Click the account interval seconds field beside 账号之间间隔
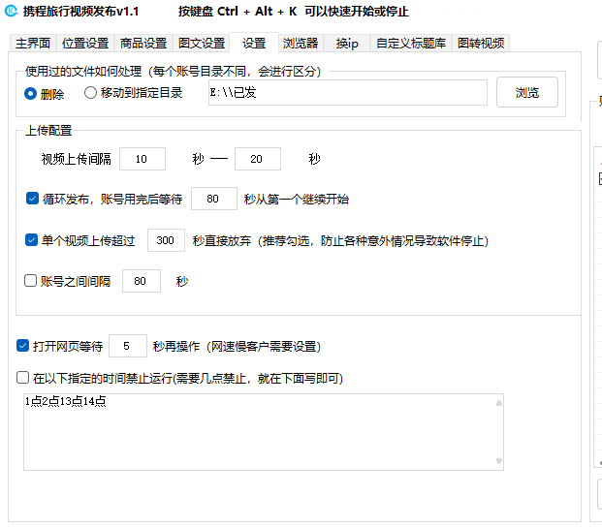Image resolution: width=602 pixels, height=527 pixels. 142,281
